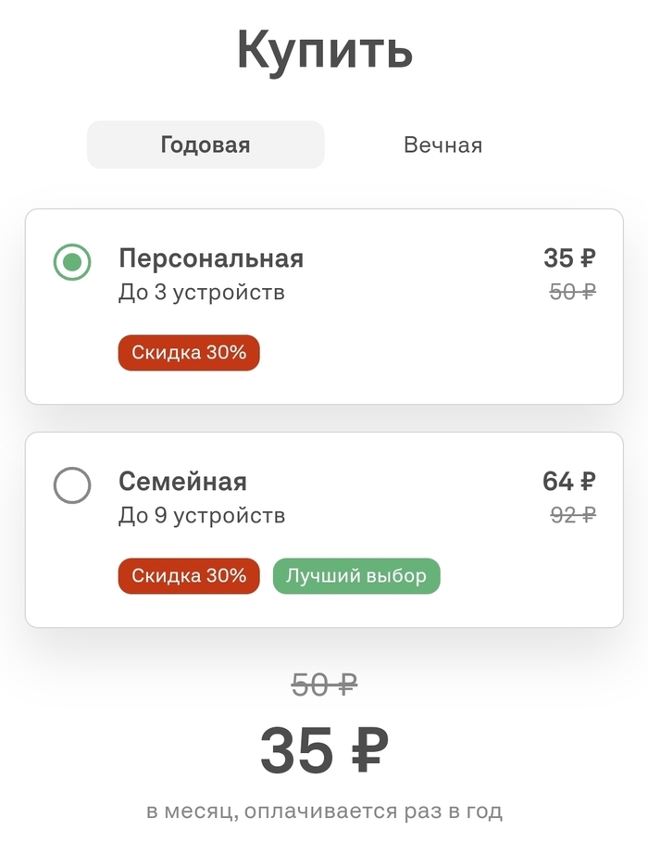
Task: Switch to the Вечная tab
Action: coord(442,145)
